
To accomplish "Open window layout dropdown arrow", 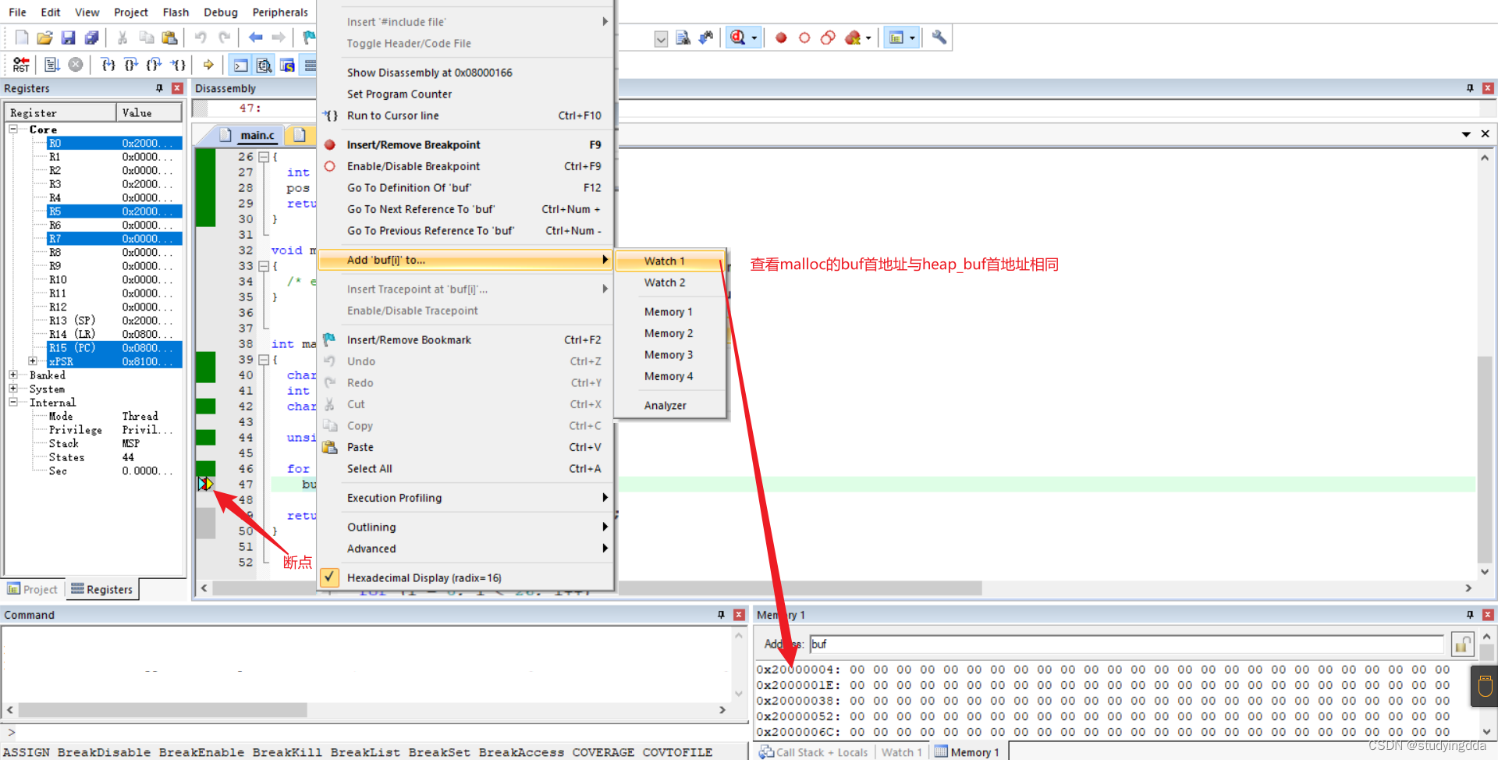I will click(912, 37).
